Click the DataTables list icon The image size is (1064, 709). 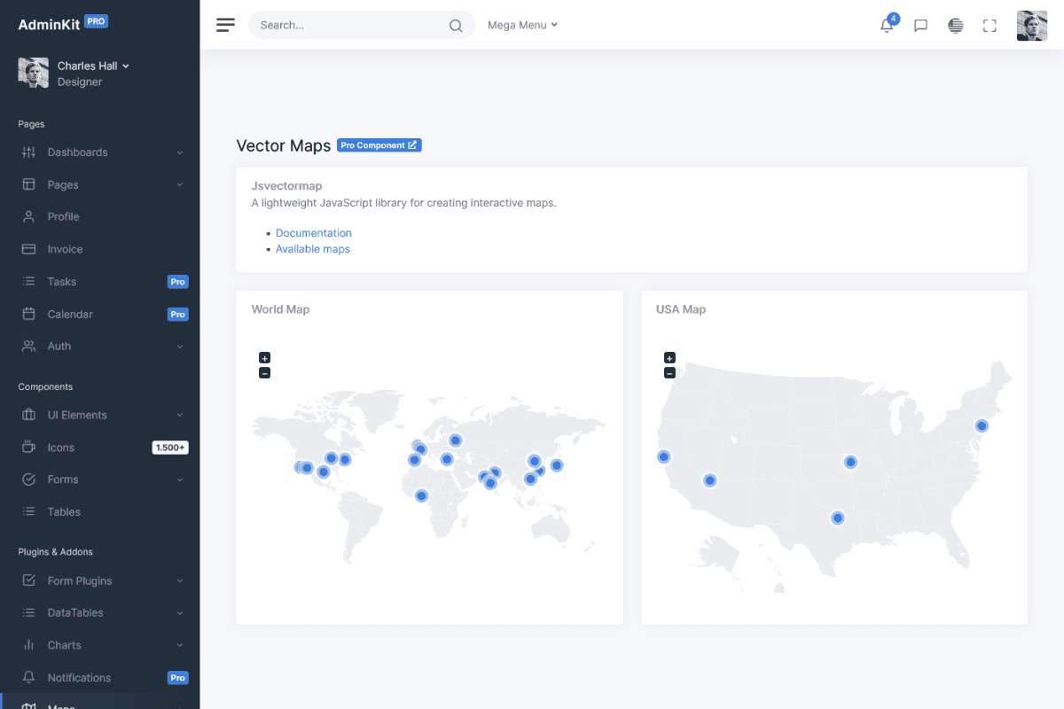(x=28, y=612)
